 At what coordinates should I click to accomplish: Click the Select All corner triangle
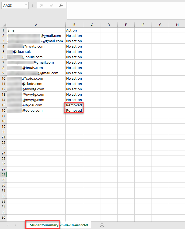pos(4,25)
